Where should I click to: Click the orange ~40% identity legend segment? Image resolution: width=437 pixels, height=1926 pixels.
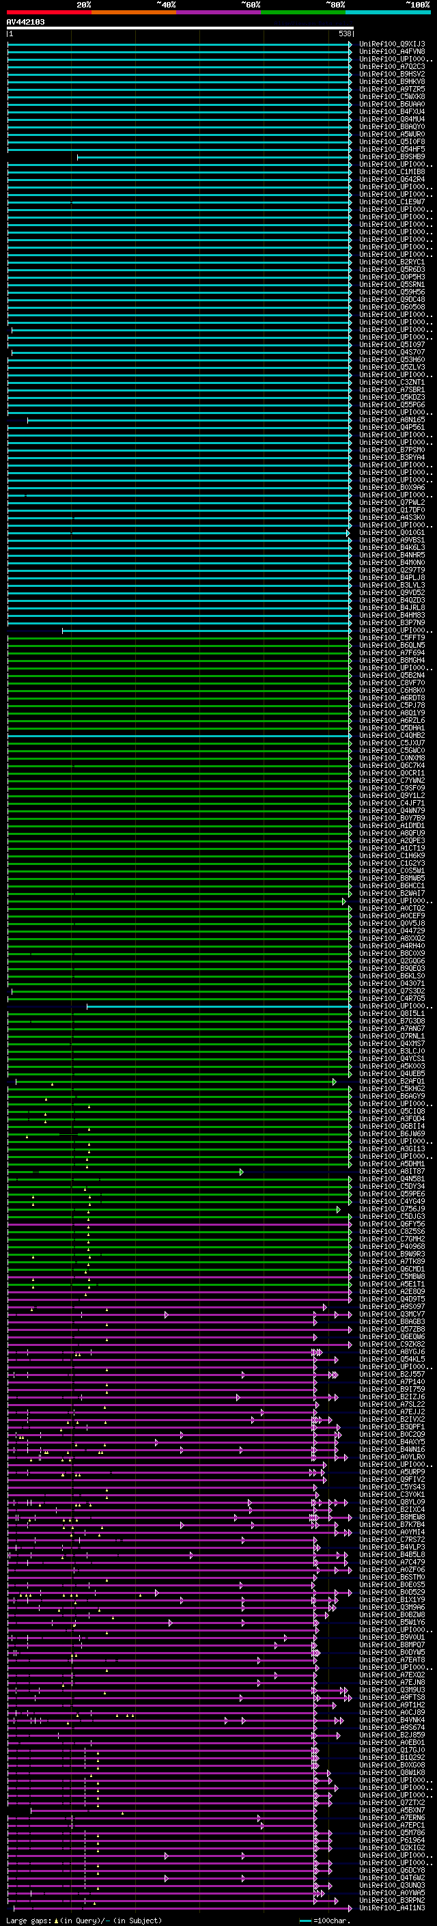coord(134,12)
